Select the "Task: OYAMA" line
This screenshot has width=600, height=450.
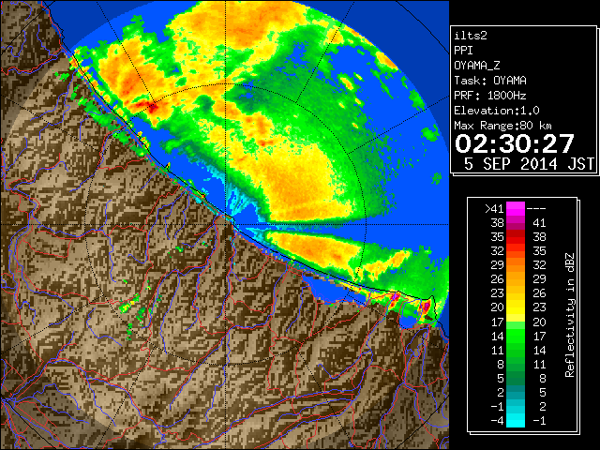(490, 81)
